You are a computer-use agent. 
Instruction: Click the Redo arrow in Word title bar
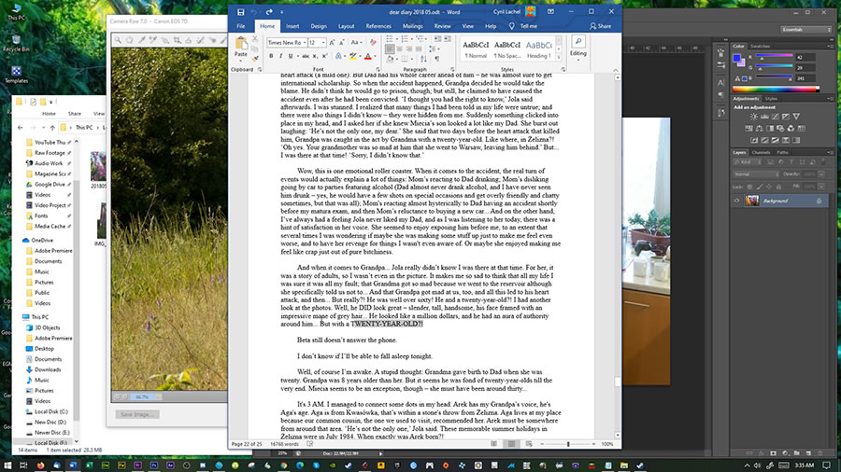point(269,12)
